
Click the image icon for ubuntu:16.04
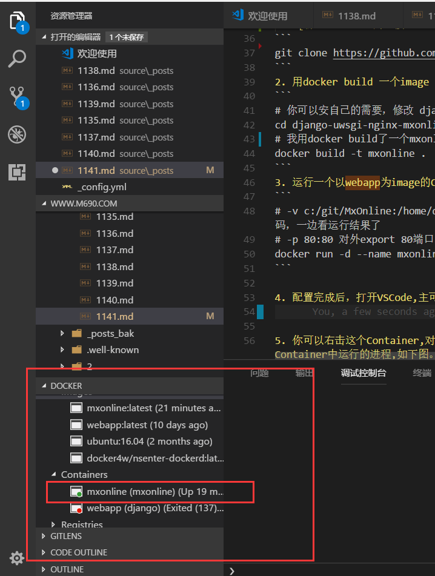(76, 441)
